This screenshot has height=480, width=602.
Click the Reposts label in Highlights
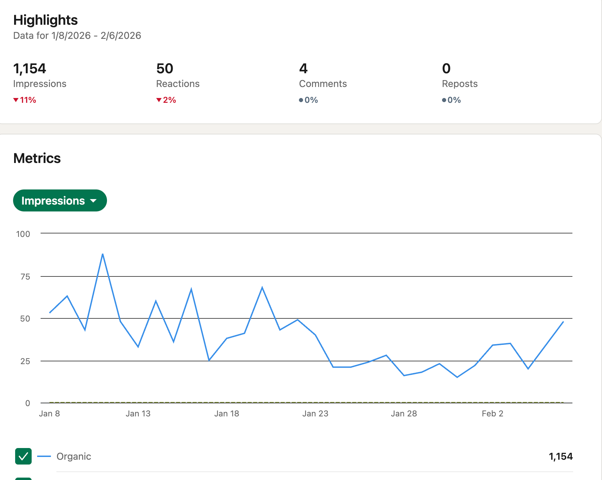point(460,84)
